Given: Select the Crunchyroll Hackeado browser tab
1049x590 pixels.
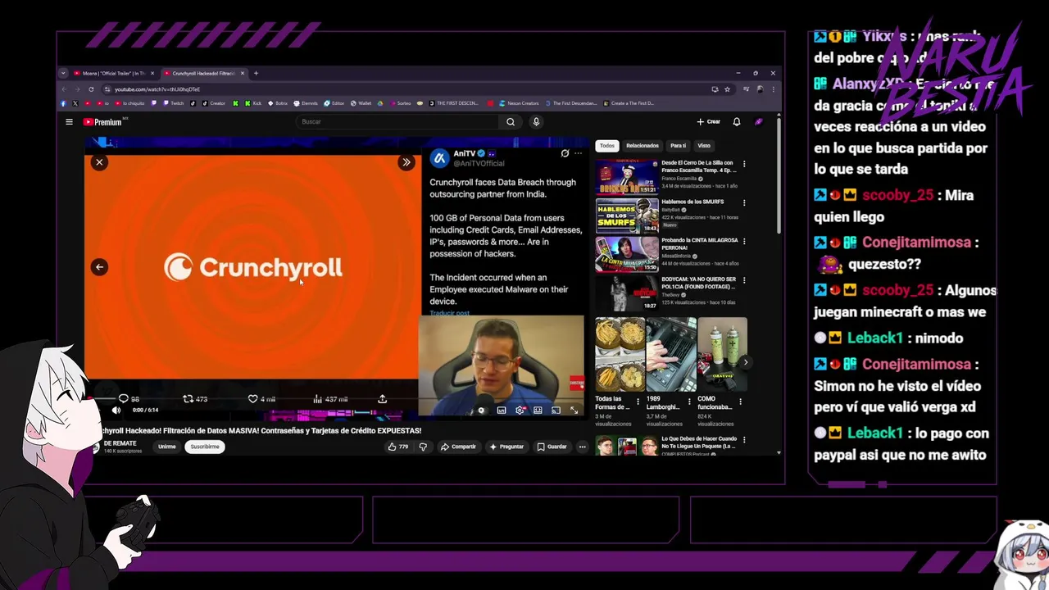Looking at the screenshot, I should [x=203, y=73].
